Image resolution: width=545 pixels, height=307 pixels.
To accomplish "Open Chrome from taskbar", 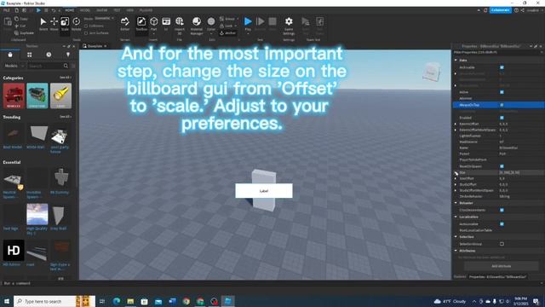I will point(186,301).
